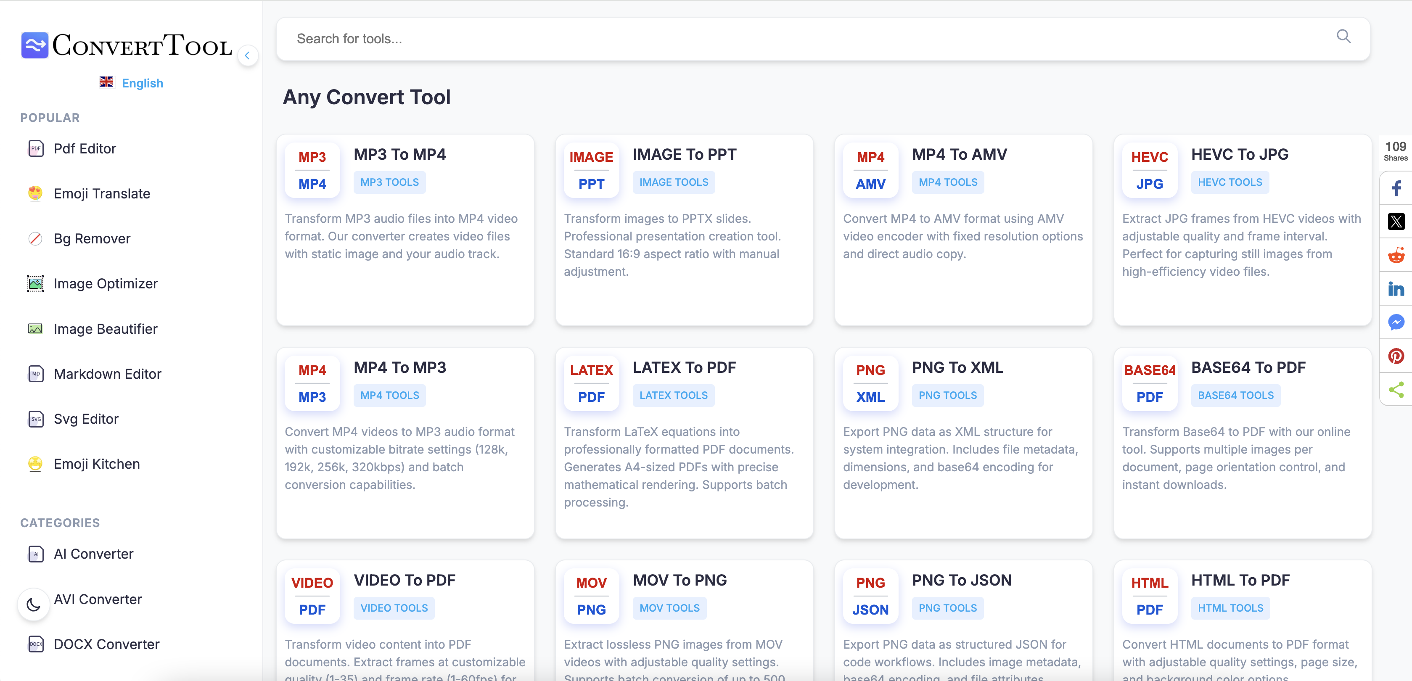Click the ConvertTool logo
The width and height of the screenshot is (1412, 681).
pos(125,45)
